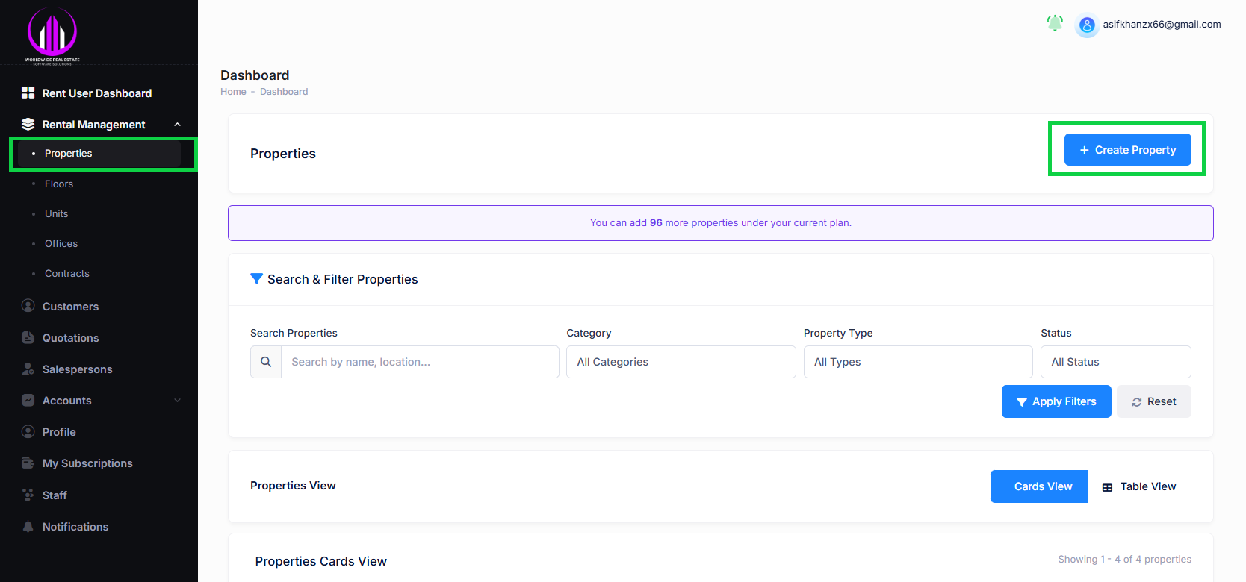Open the All Categories dropdown

click(681, 362)
